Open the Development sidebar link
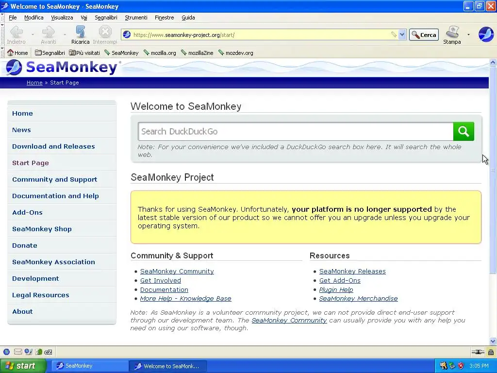497x373 pixels. click(x=35, y=278)
